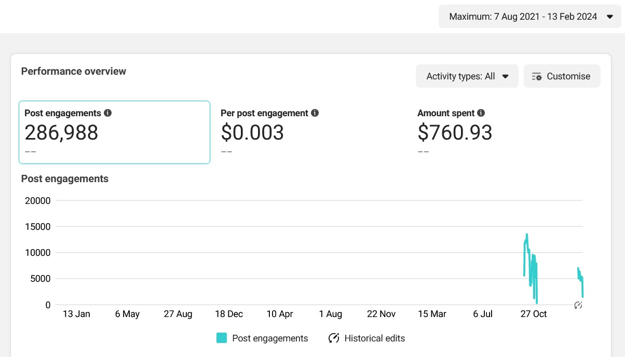Click the info icon beside Per post engagement
Viewport: 625px width, 357px height.
point(315,113)
